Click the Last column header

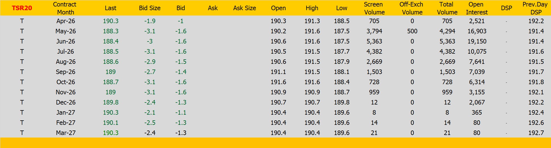click(x=111, y=8)
